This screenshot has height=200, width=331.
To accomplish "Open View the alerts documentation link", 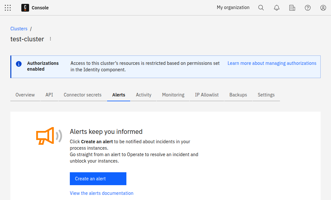I will tap(101, 193).
